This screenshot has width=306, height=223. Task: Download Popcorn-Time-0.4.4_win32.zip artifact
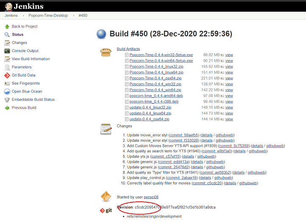156,84
